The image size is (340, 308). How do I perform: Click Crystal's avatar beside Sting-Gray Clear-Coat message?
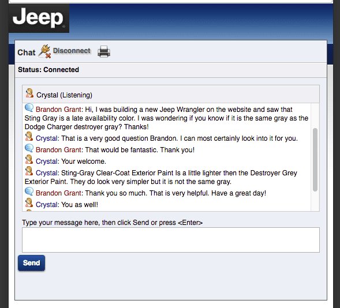click(29, 171)
